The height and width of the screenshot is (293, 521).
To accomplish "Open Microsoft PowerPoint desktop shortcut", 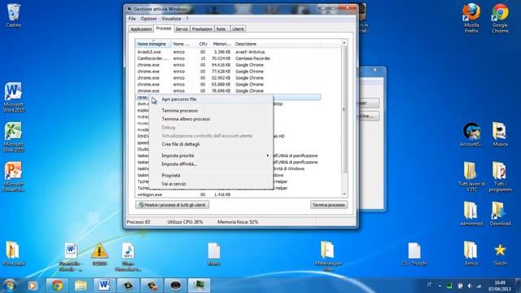I will tap(13, 177).
